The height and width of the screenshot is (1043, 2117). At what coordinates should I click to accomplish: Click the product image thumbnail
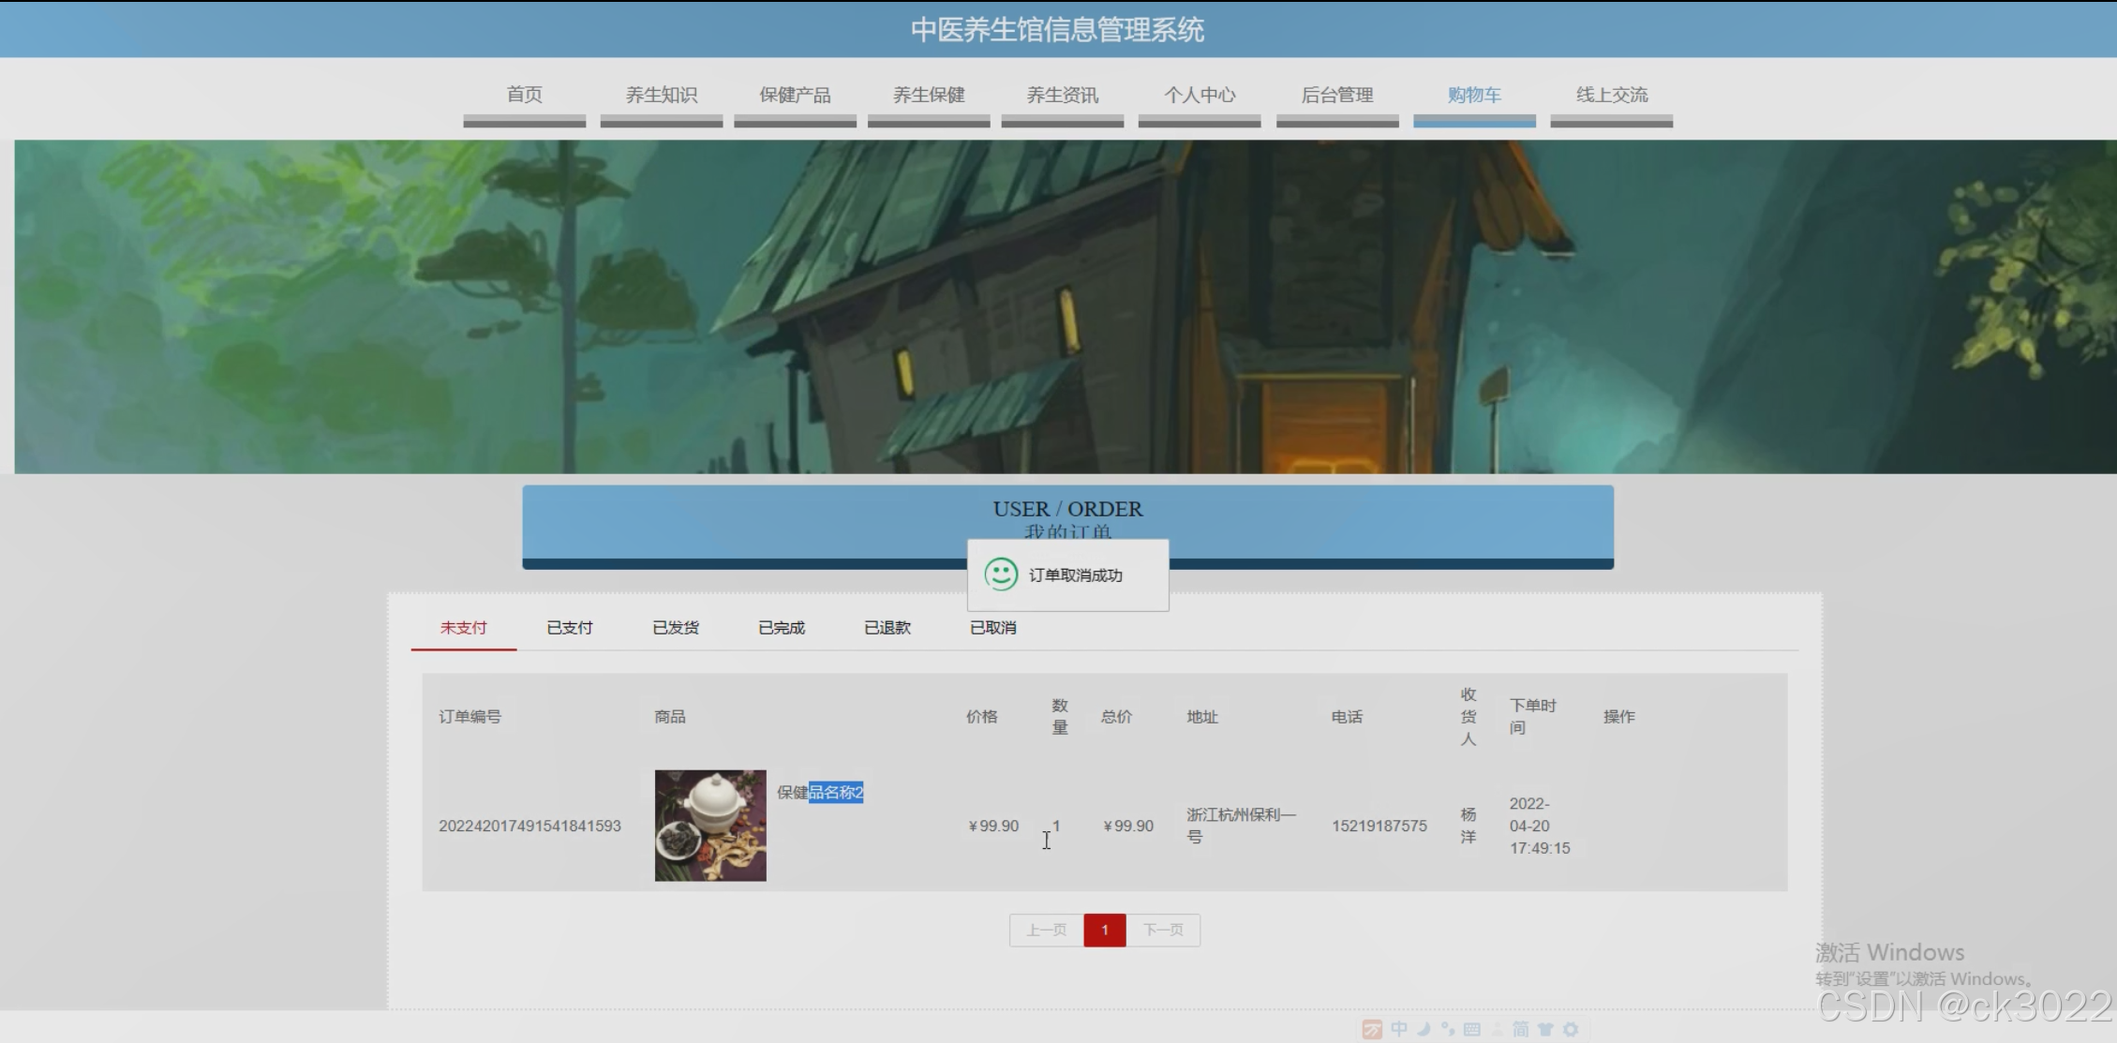[710, 826]
